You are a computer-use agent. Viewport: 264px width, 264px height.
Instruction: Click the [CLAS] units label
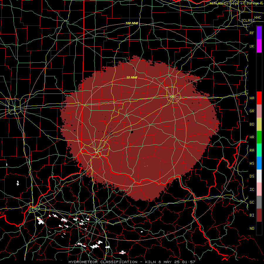point(248,20)
